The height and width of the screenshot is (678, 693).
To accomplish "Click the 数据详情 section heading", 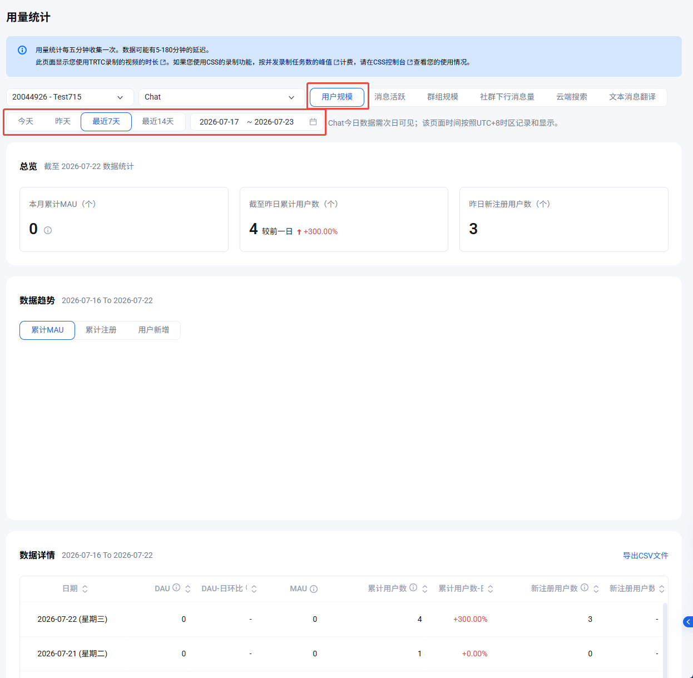I will click(37, 555).
